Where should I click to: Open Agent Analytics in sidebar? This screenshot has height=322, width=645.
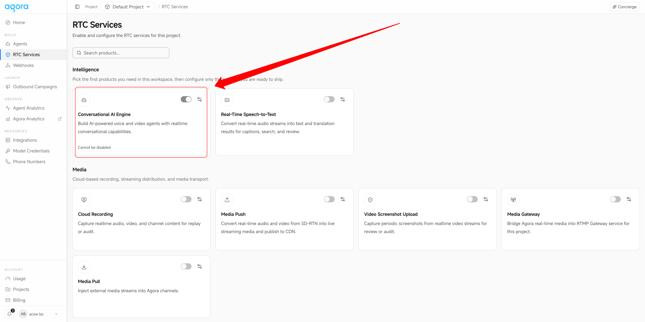[33, 108]
